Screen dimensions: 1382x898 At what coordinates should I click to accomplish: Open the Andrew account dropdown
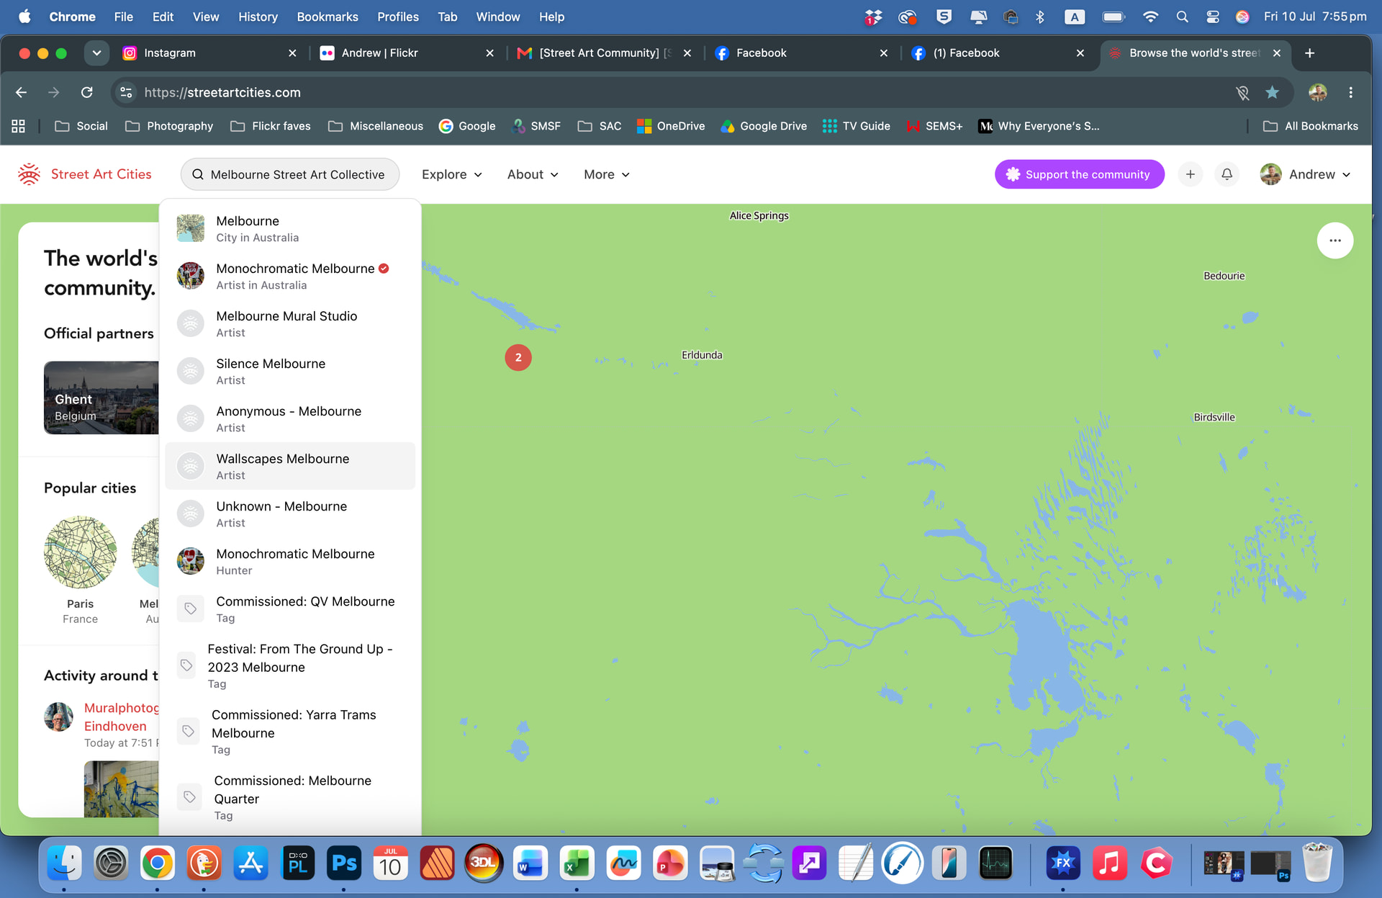tap(1306, 174)
